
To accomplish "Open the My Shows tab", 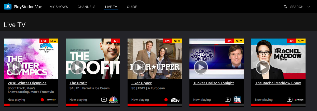I will pyautogui.click(x=59, y=7).
